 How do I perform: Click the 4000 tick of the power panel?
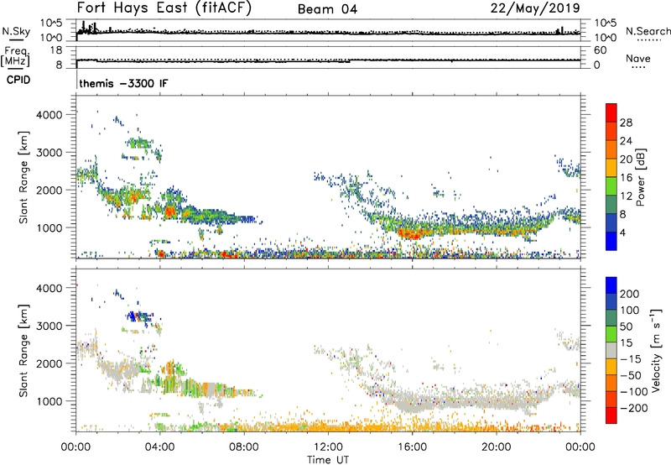[49, 115]
